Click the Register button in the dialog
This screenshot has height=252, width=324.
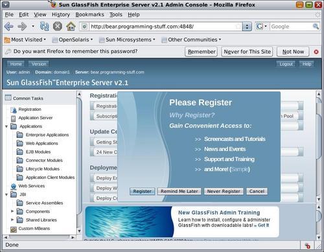(x=142, y=191)
